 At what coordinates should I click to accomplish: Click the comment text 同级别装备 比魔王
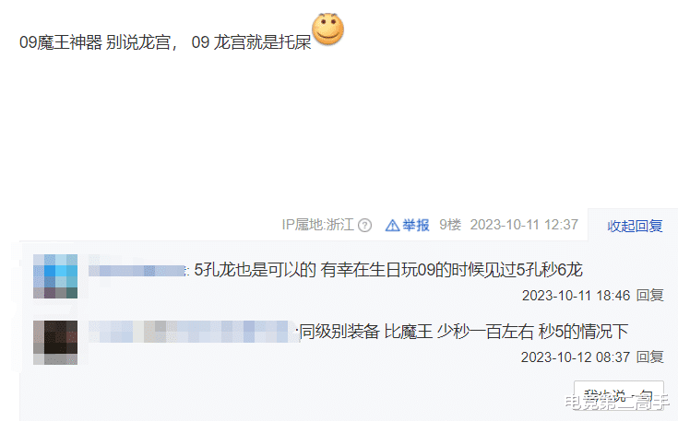[463, 332]
